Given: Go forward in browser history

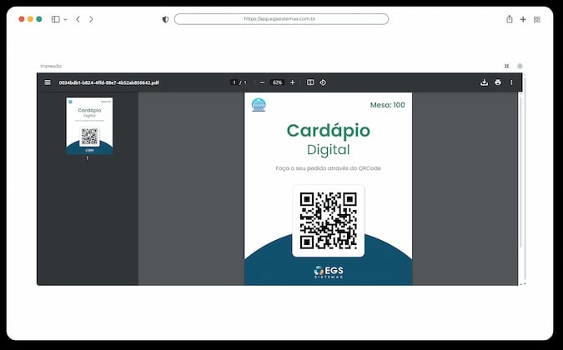Looking at the screenshot, I should [x=91, y=19].
